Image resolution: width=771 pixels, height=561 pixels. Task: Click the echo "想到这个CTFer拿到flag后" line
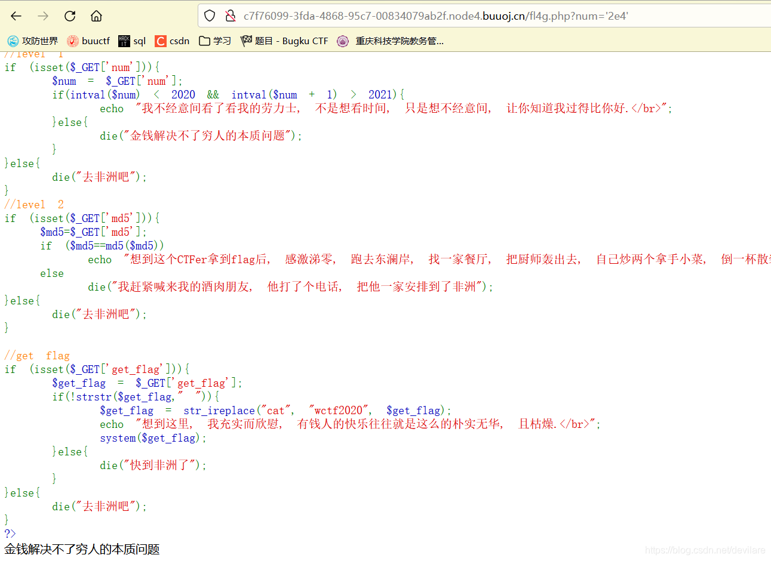[x=429, y=259]
